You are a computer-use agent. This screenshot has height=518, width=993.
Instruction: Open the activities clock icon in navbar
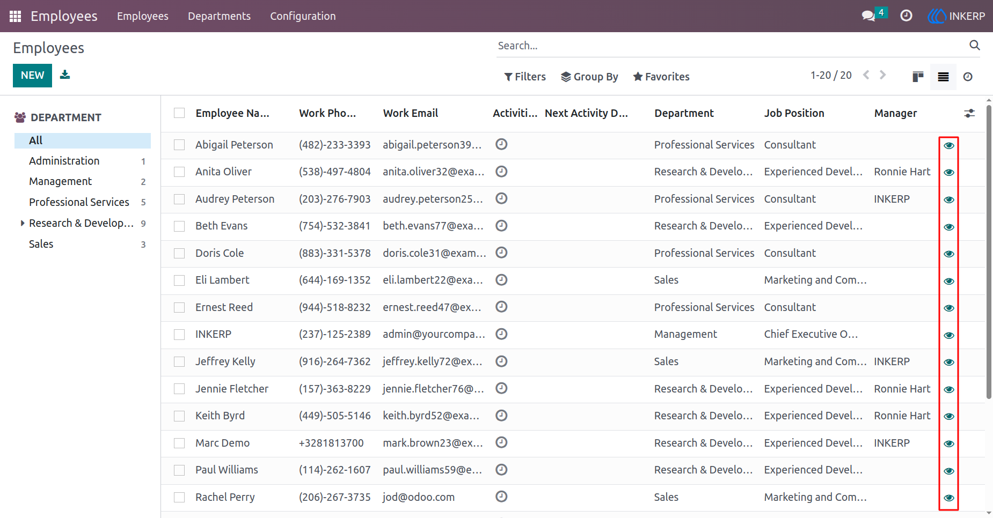tap(906, 16)
